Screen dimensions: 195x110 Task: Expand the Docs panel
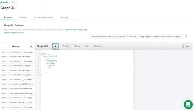(x=186, y=46)
